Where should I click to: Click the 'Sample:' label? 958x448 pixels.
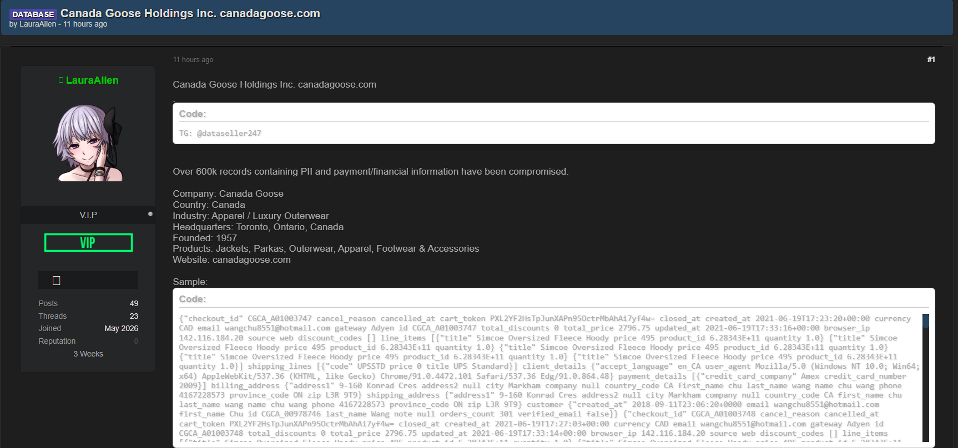point(190,282)
